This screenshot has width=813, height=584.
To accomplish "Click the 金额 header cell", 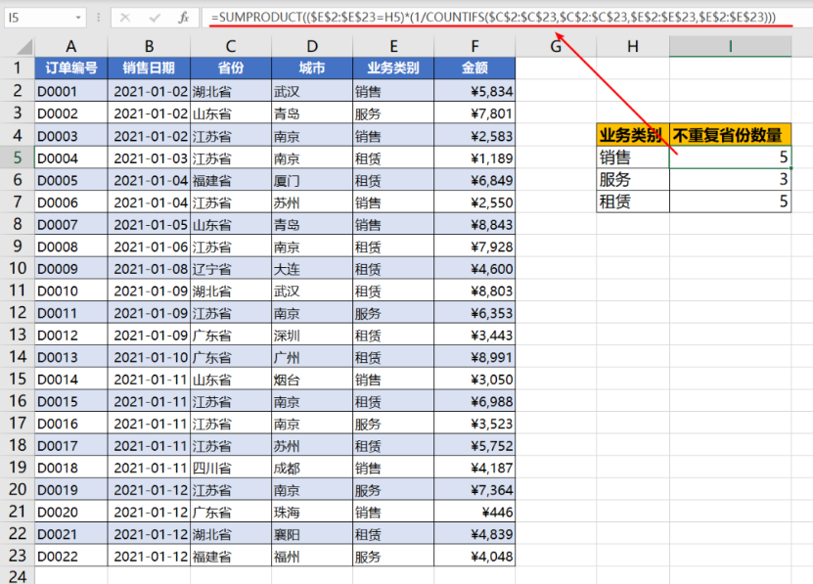I will [x=474, y=67].
